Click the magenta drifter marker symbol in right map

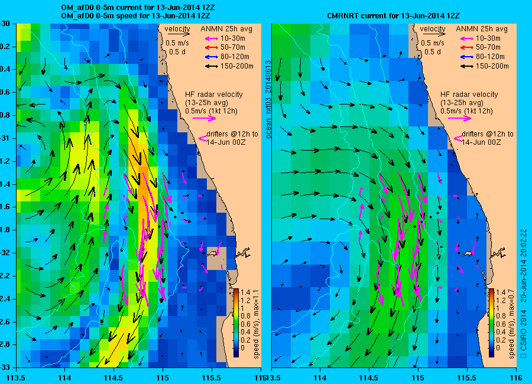458,138
